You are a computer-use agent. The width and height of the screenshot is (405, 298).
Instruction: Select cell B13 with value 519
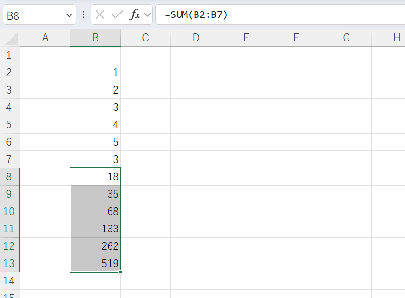pyautogui.click(x=95, y=264)
